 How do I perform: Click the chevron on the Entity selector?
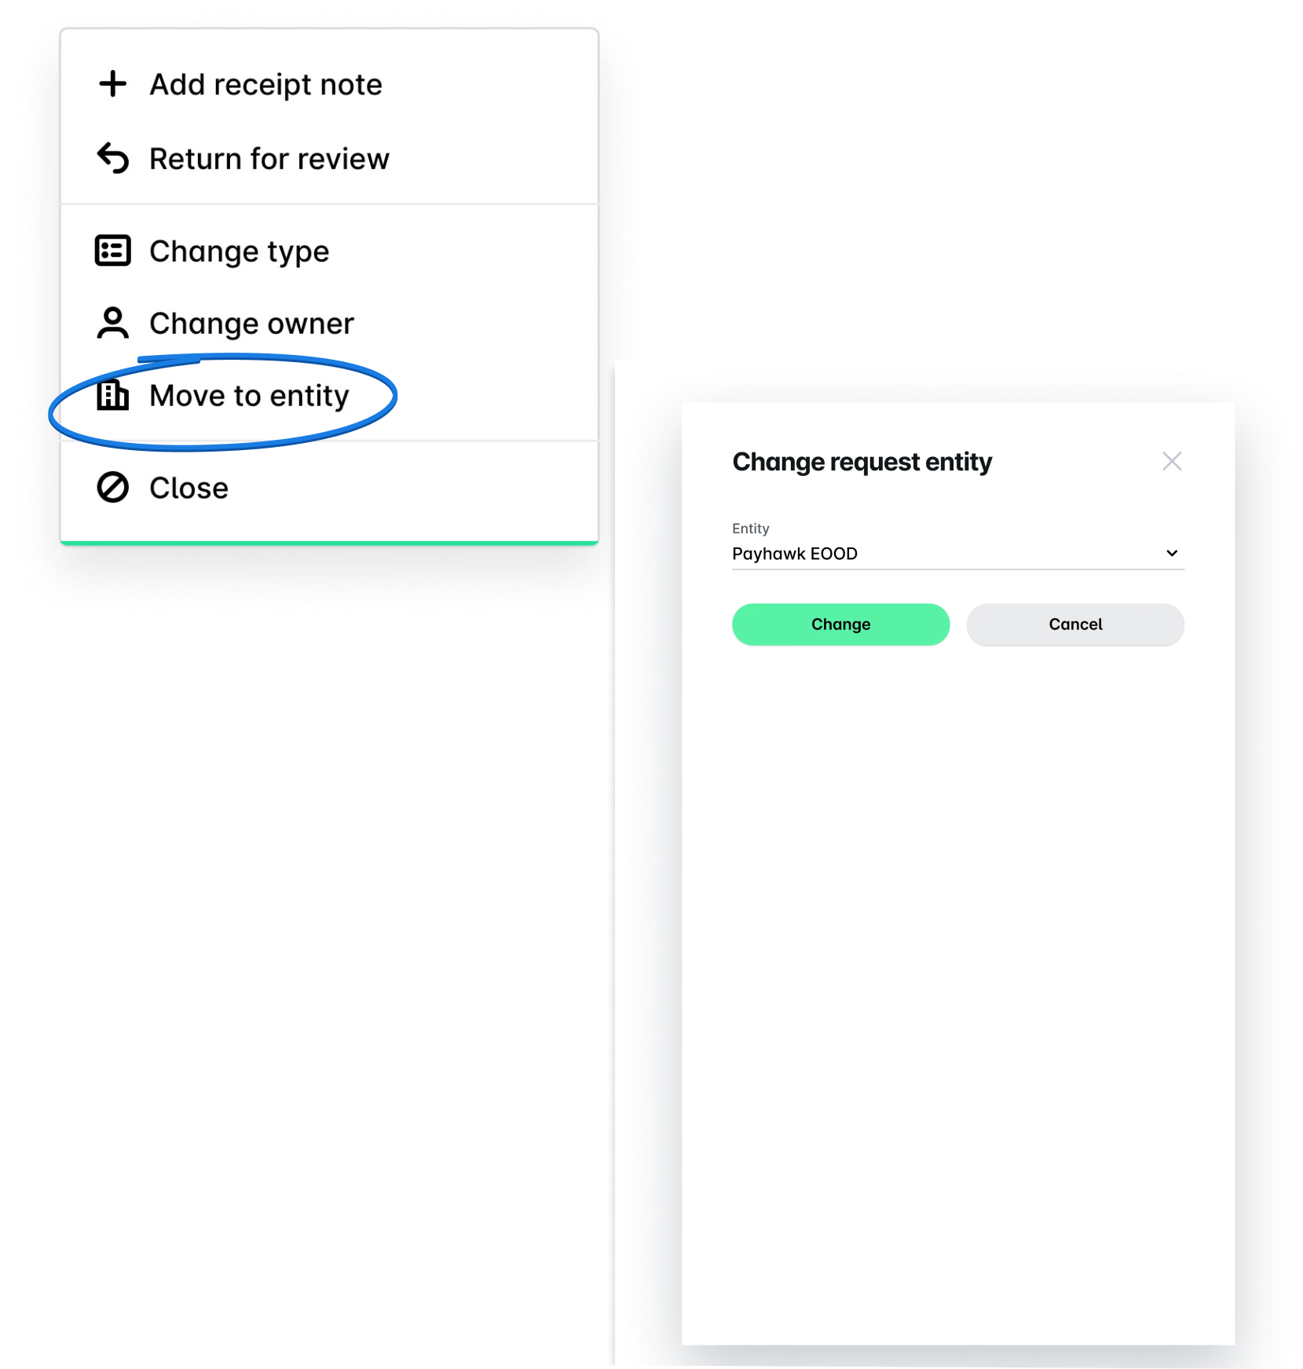tap(1171, 553)
